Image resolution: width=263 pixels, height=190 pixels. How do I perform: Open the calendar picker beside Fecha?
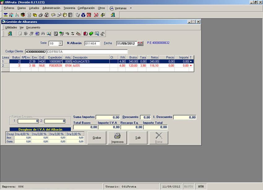(140, 43)
